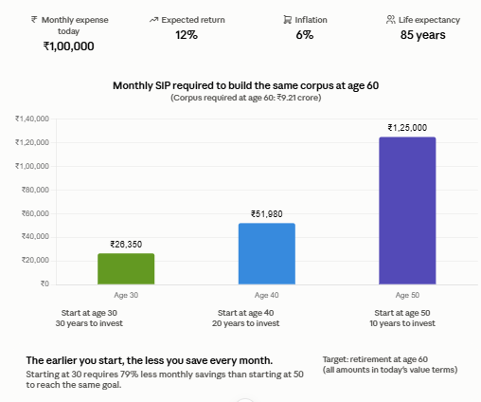Click the ₹26,350 bar value label
481x402 pixels.
coord(126,244)
